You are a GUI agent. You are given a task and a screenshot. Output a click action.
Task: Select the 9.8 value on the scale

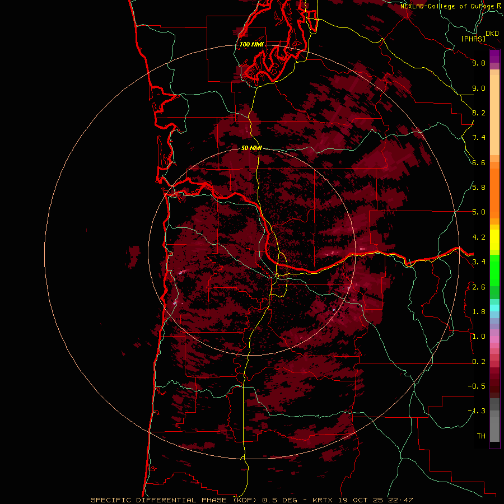click(479, 63)
